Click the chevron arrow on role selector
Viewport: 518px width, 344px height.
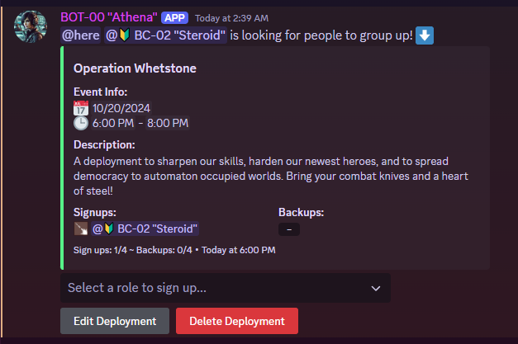pyautogui.click(x=376, y=289)
